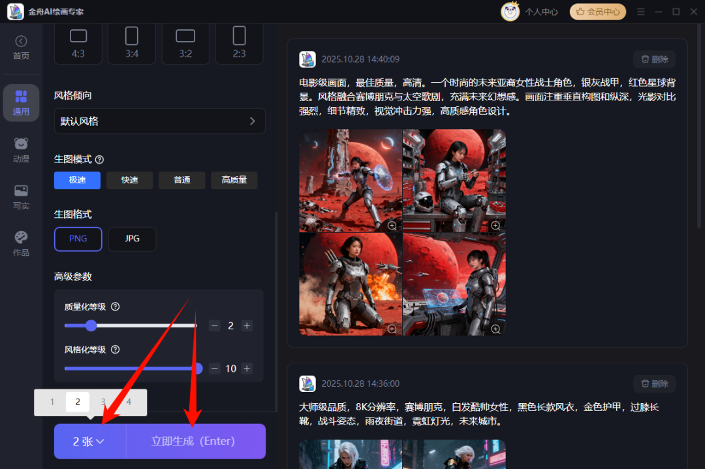Show help for 生图模式
The image size is (705, 469).
[99, 159]
